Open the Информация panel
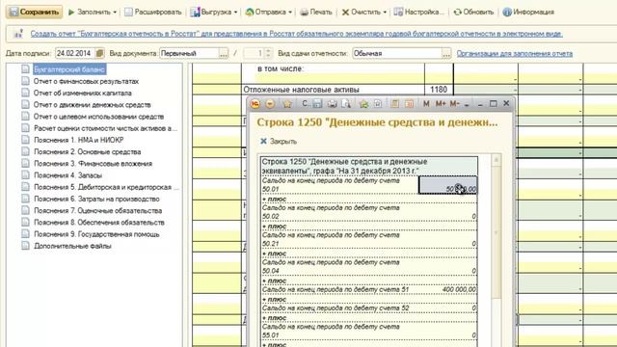This screenshot has height=347, width=617. click(x=528, y=13)
